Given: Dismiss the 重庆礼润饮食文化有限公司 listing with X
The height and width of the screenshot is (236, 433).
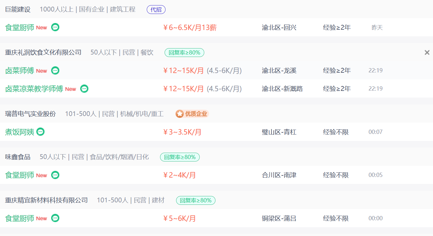Looking at the screenshot, I should 427,52.
